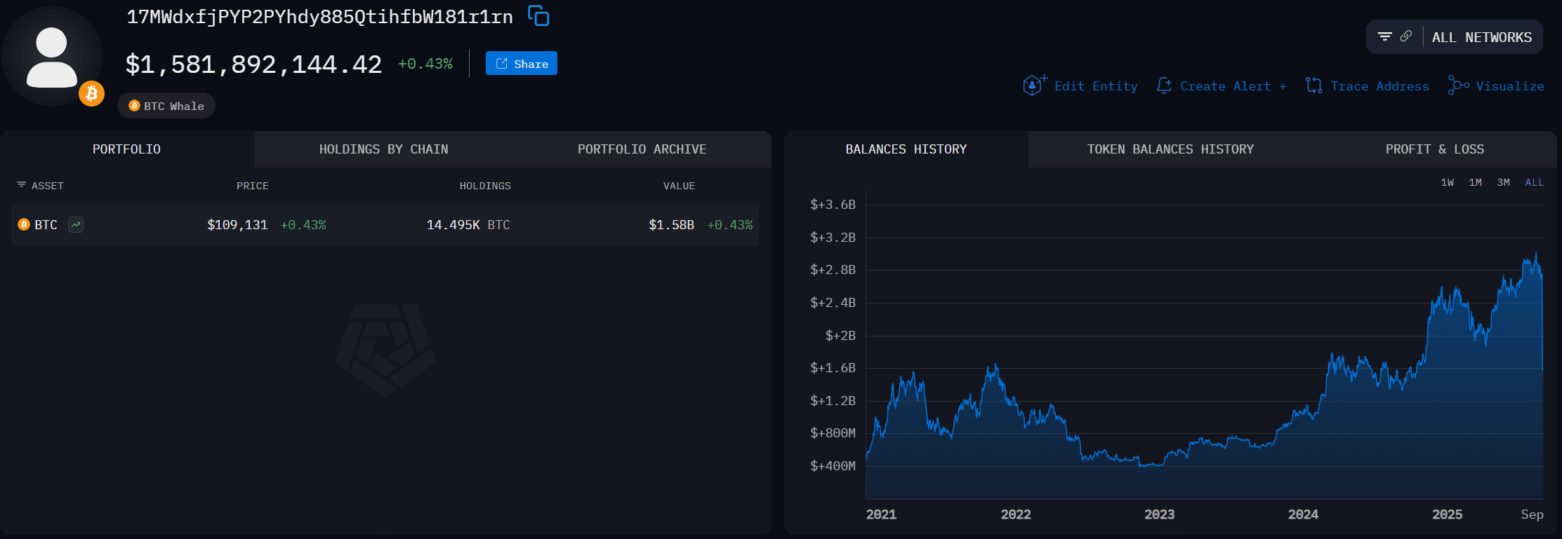Click the 2023 label on chart axis
The image size is (1562, 539).
click(1160, 514)
